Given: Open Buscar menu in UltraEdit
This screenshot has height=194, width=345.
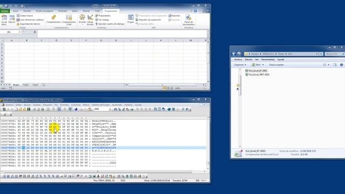Looking at the screenshot, I should (27, 105).
